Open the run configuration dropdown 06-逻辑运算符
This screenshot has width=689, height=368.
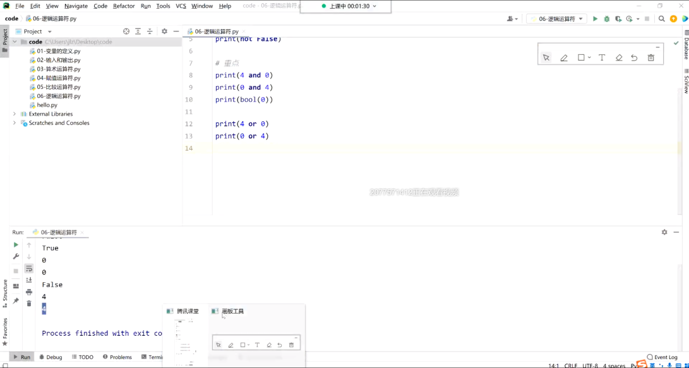click(556, 19)
